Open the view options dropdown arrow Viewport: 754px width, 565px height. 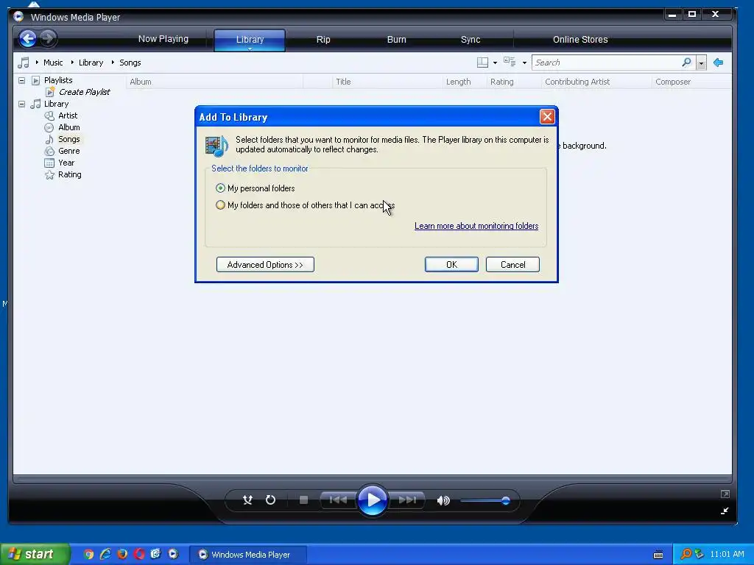tap(524, 63)
